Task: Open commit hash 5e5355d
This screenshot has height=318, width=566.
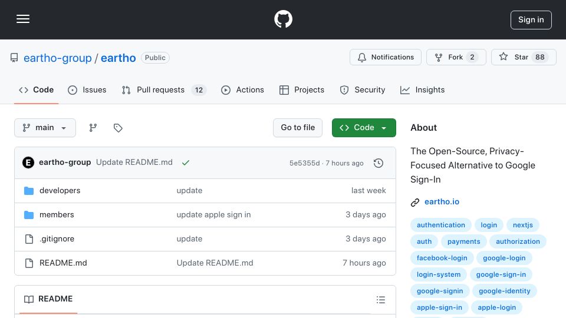Action: point(305,163)
